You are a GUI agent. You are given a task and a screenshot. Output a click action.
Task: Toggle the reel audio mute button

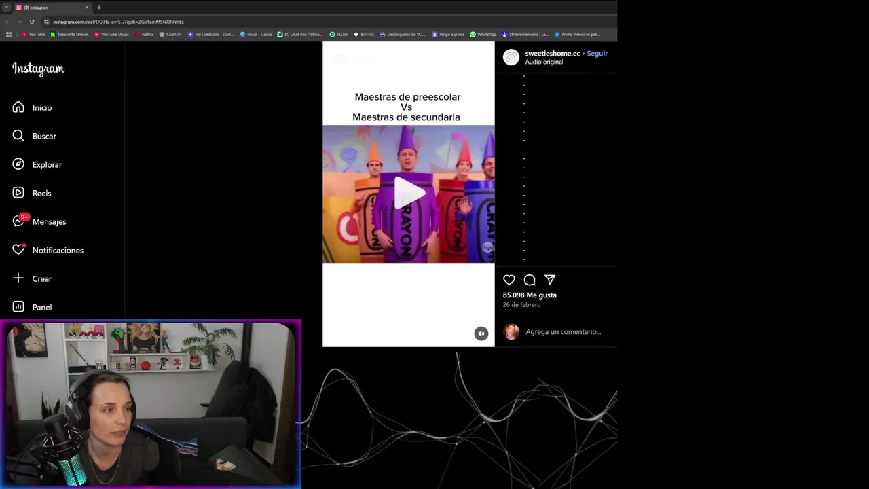481,333
